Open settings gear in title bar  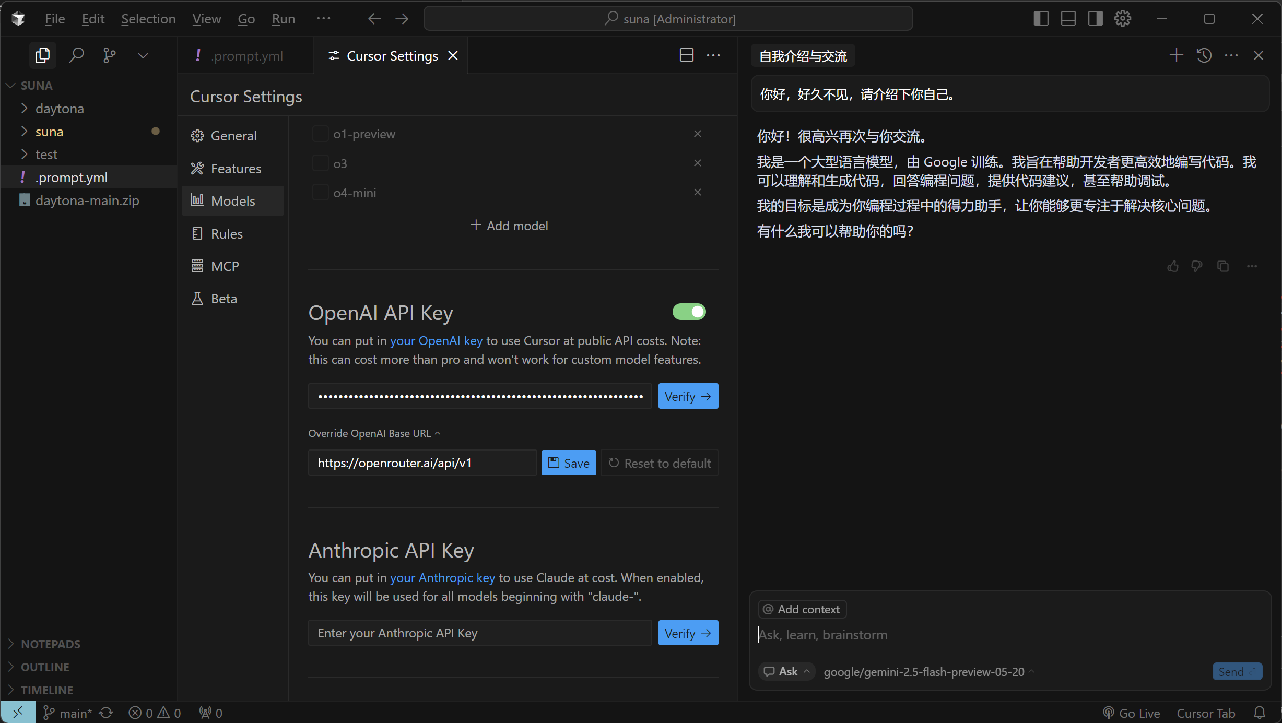(x=1122, y=19)
